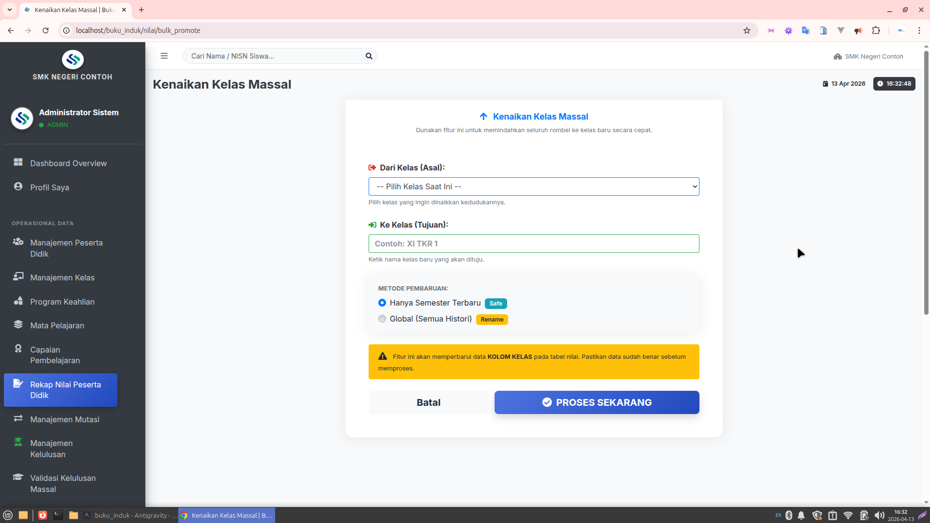Click the Dashboard Overview grid icon
This screenshot has height=523, width=930.
(18, 162)
